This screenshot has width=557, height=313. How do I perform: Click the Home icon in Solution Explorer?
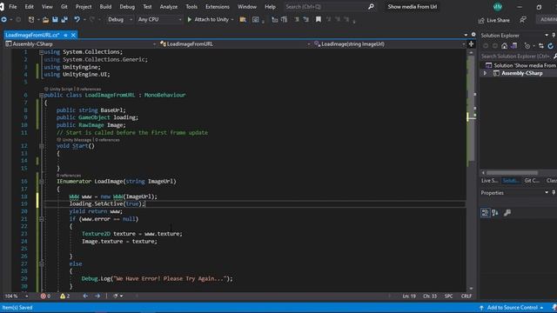pyautogui.click(x=505, y=46)
